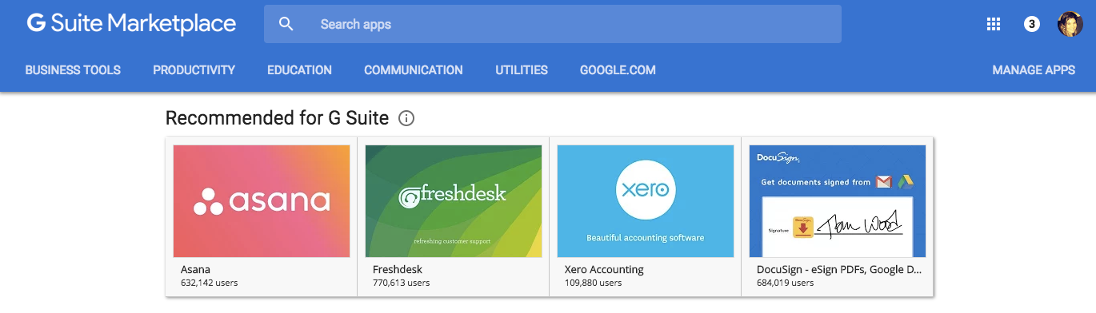Click the Freshdesk app name link
Viewport: 1096px width, 313px height.
[x=398, y=269]
